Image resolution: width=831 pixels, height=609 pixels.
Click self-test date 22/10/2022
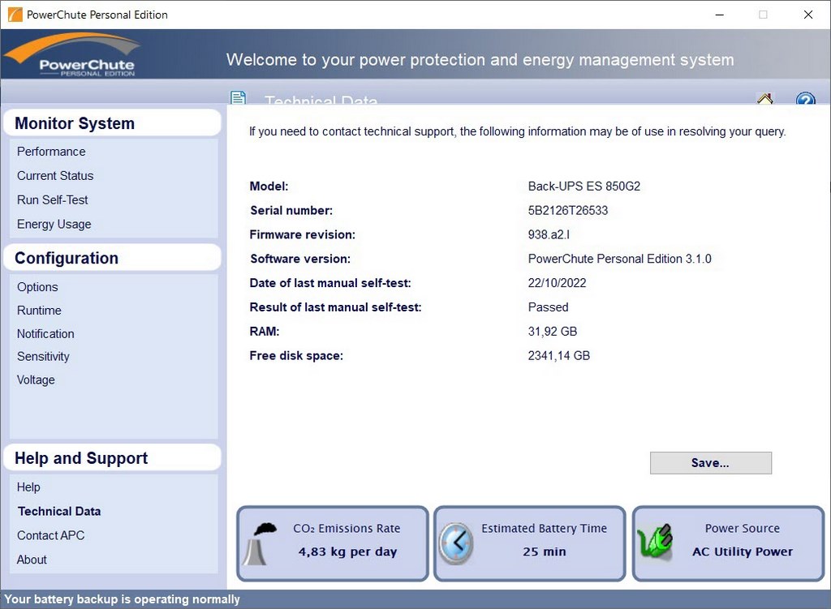[x=557, y=283]
